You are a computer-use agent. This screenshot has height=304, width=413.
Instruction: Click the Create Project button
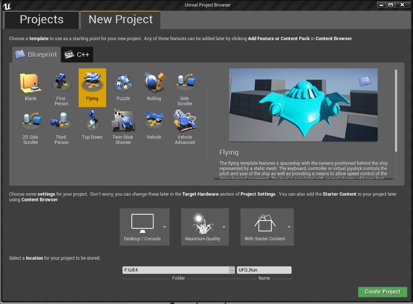click(x=382, y=292)
